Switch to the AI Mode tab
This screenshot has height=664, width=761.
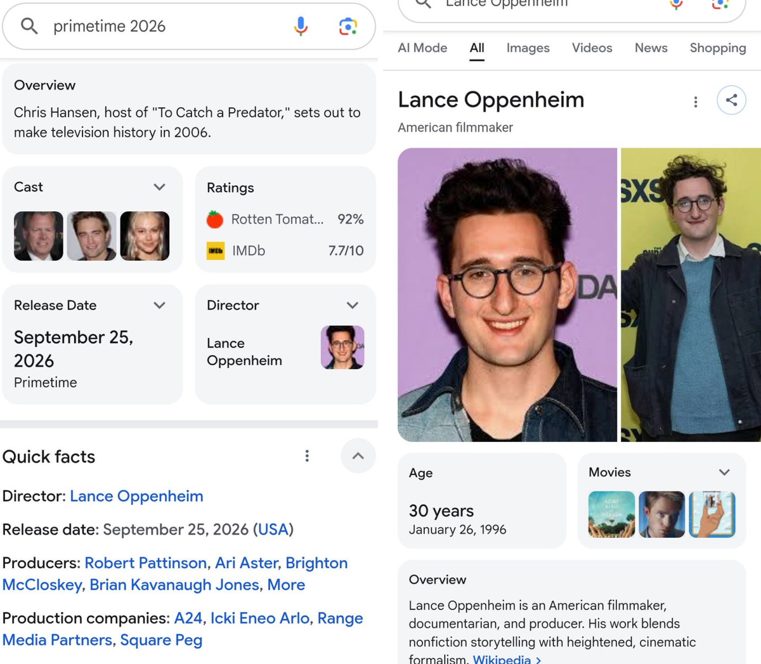[422, 48]
